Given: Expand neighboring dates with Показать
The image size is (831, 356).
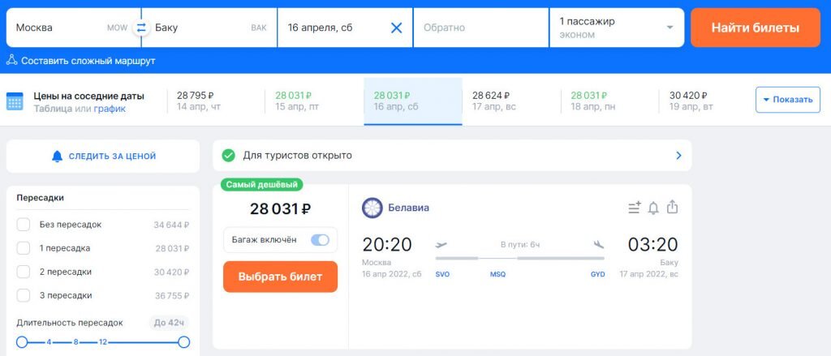Looking at the screenshot, I should [787, 100].
